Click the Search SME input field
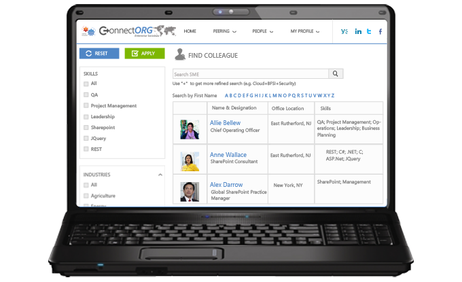 251,74
